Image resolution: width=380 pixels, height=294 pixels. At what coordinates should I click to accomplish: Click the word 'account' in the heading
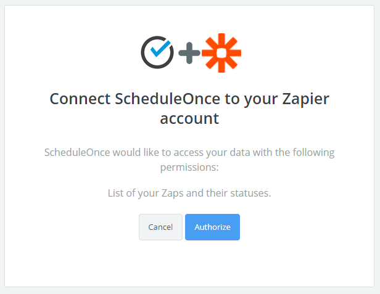tap(189, 119)
